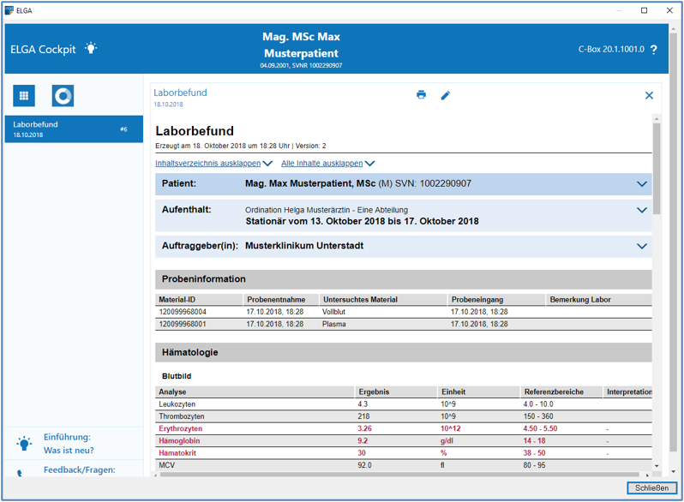The image size is (684, 502).
Task: Click the Blutbild subsection heading
Action: (177, 376)
